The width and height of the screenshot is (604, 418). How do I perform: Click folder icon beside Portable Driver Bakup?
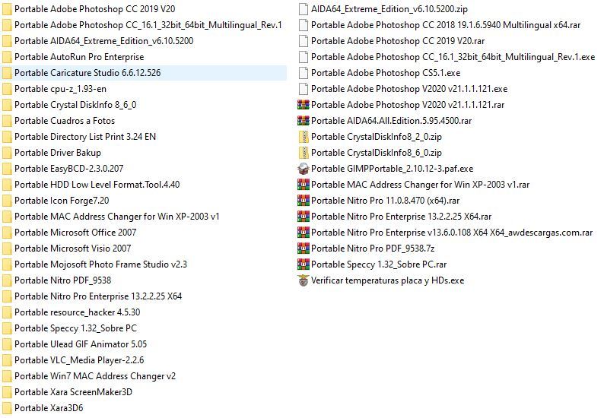tap(7, 153)
